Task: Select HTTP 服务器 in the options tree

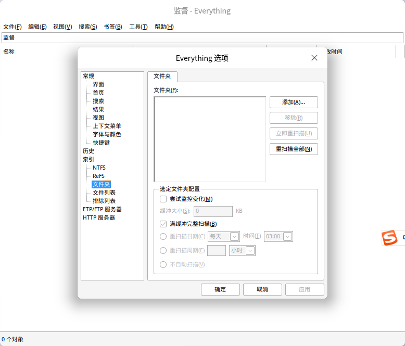Action: click(99, 217)
